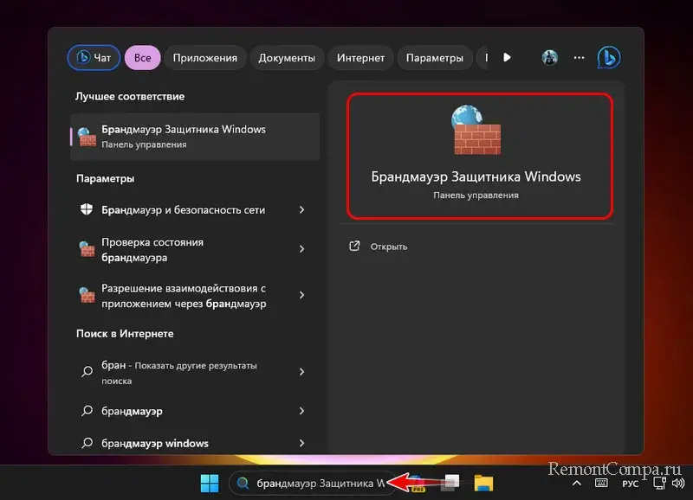
Task: Expand the Брандмауэр и безопасность сети chevron
Action: pyautogui.click(x=301, y=210)
